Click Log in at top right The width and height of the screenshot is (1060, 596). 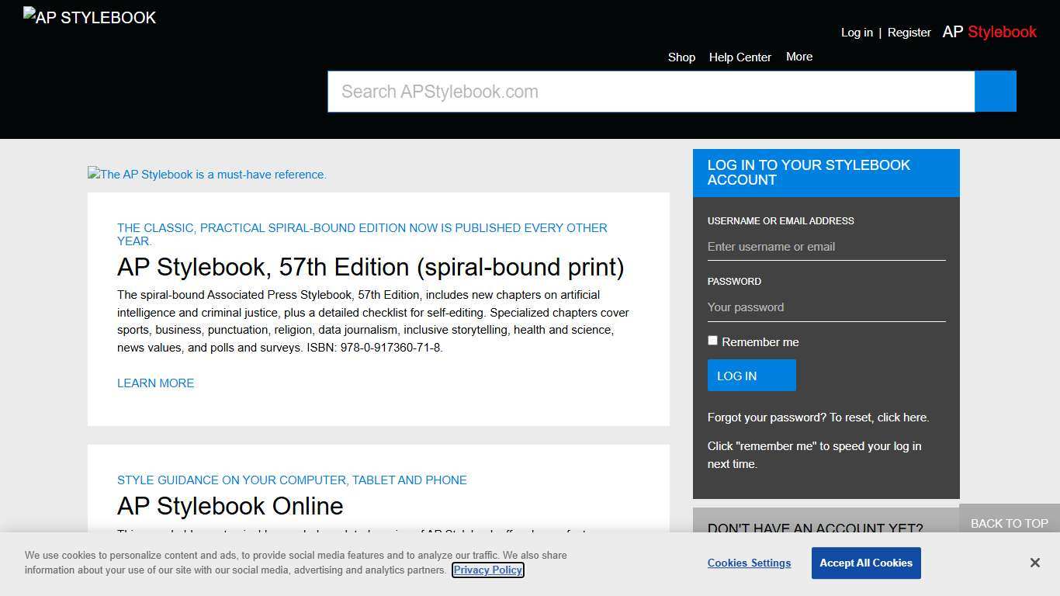(x=857, y=32)
